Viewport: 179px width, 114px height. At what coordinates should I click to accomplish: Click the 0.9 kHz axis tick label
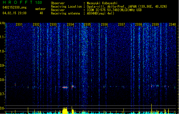click(x=3, y=66)
